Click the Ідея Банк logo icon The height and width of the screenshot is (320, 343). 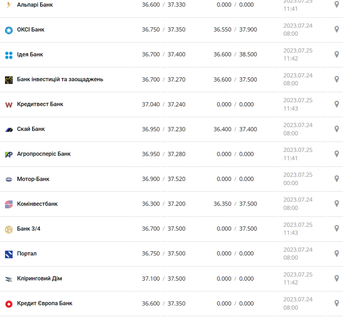point(9,55)
